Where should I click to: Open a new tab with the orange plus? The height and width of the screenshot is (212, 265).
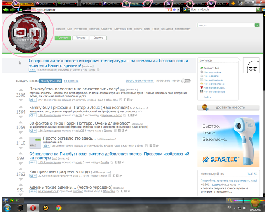[233, 3]
